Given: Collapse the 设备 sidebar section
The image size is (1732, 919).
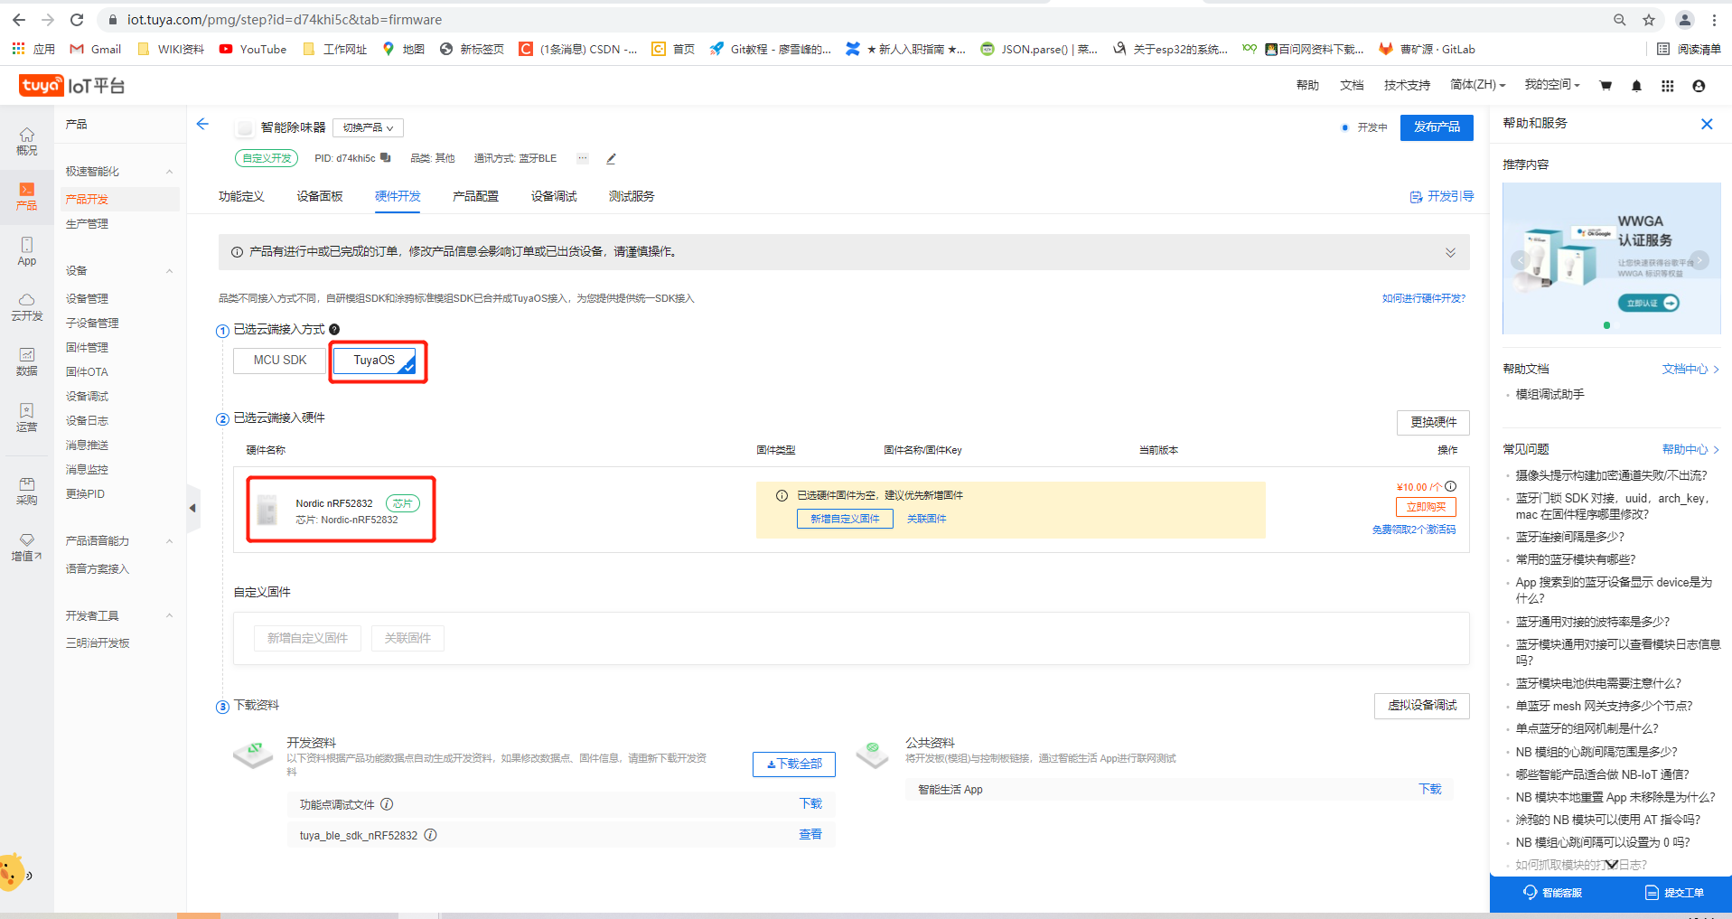Looking at the screenshot, I should tap(169, 271).
